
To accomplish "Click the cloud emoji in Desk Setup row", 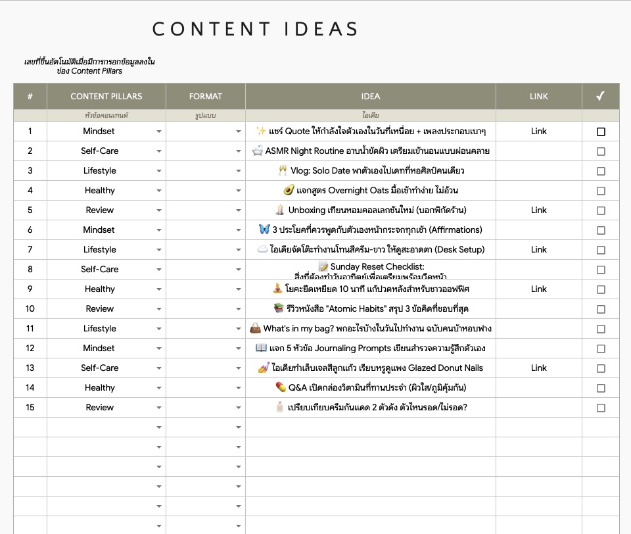I will (x=262, y=249).
